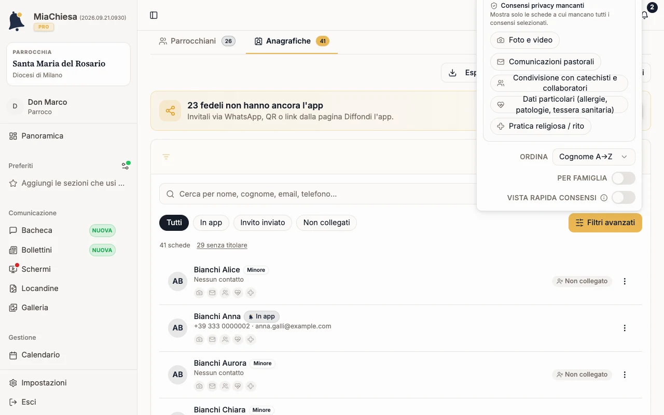Select the Tutti filter chip

[174, 223]
